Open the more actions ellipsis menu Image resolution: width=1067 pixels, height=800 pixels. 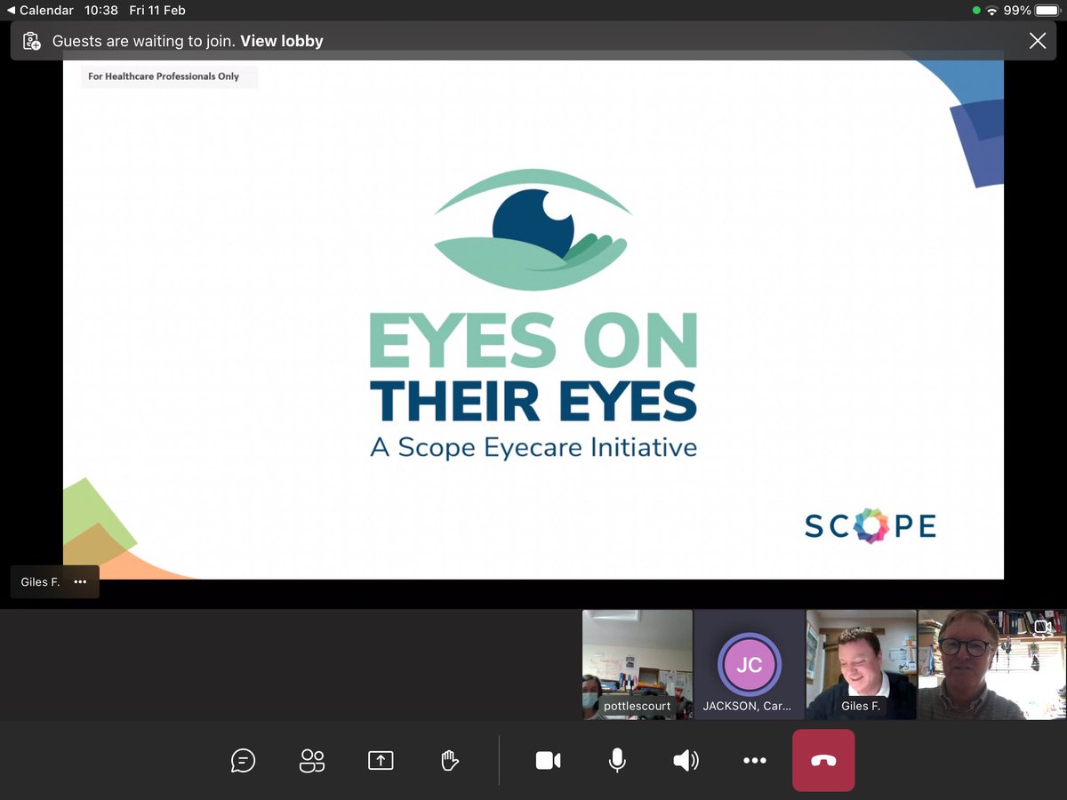coord(754,760)
